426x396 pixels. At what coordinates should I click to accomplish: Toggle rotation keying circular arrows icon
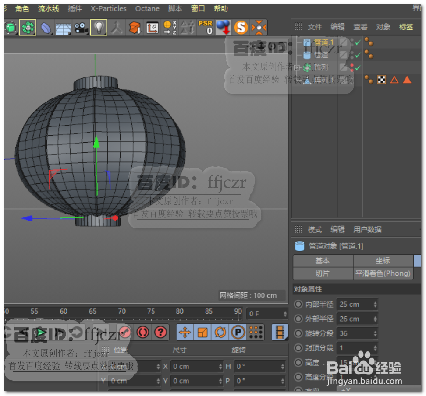(x=220, y=332)
